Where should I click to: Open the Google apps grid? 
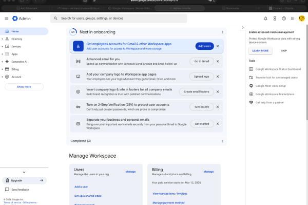(293, 18)
